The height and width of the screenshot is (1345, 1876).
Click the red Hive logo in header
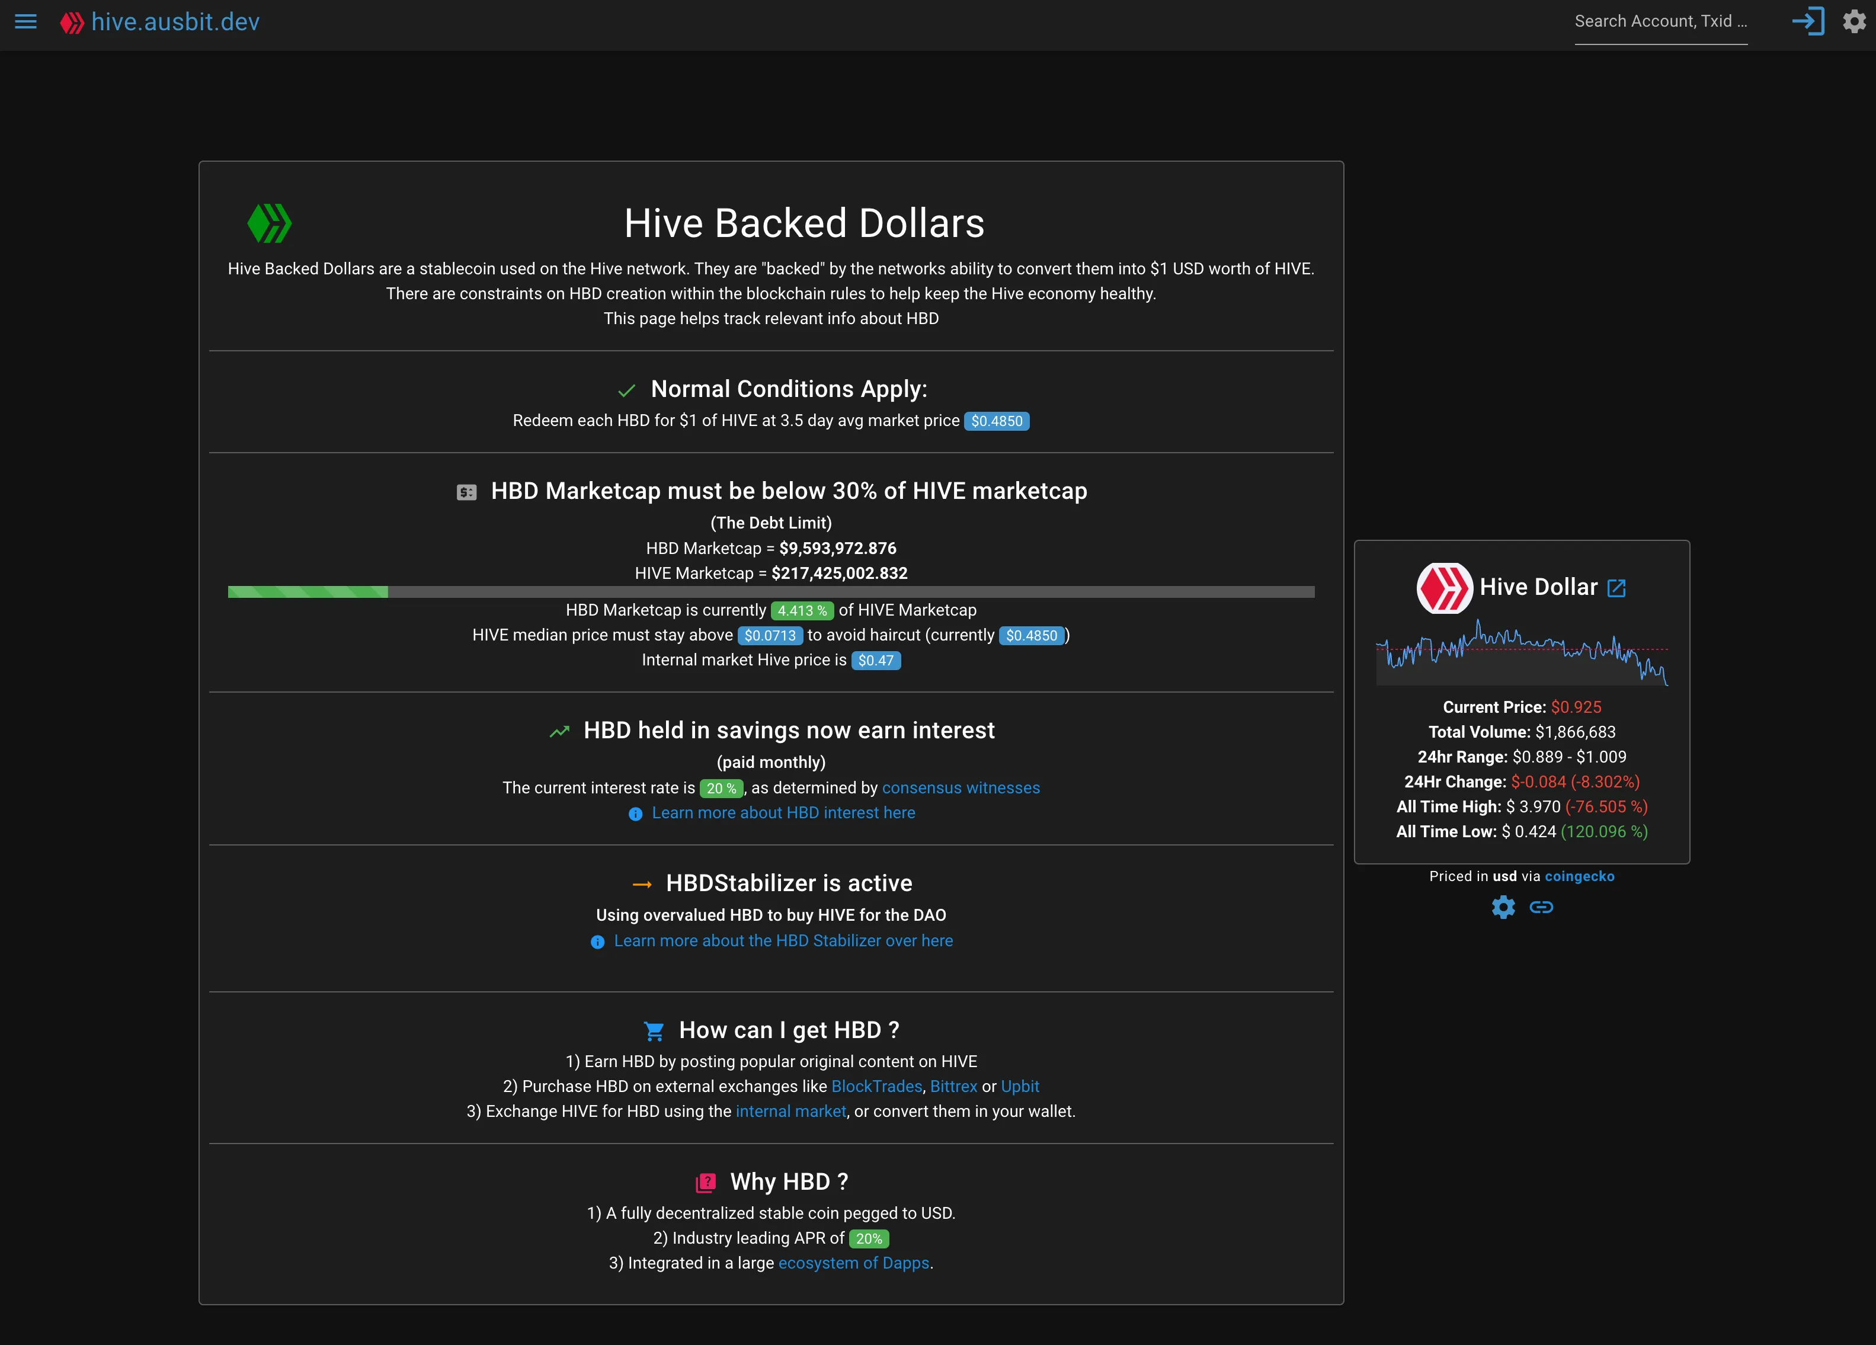72,23
